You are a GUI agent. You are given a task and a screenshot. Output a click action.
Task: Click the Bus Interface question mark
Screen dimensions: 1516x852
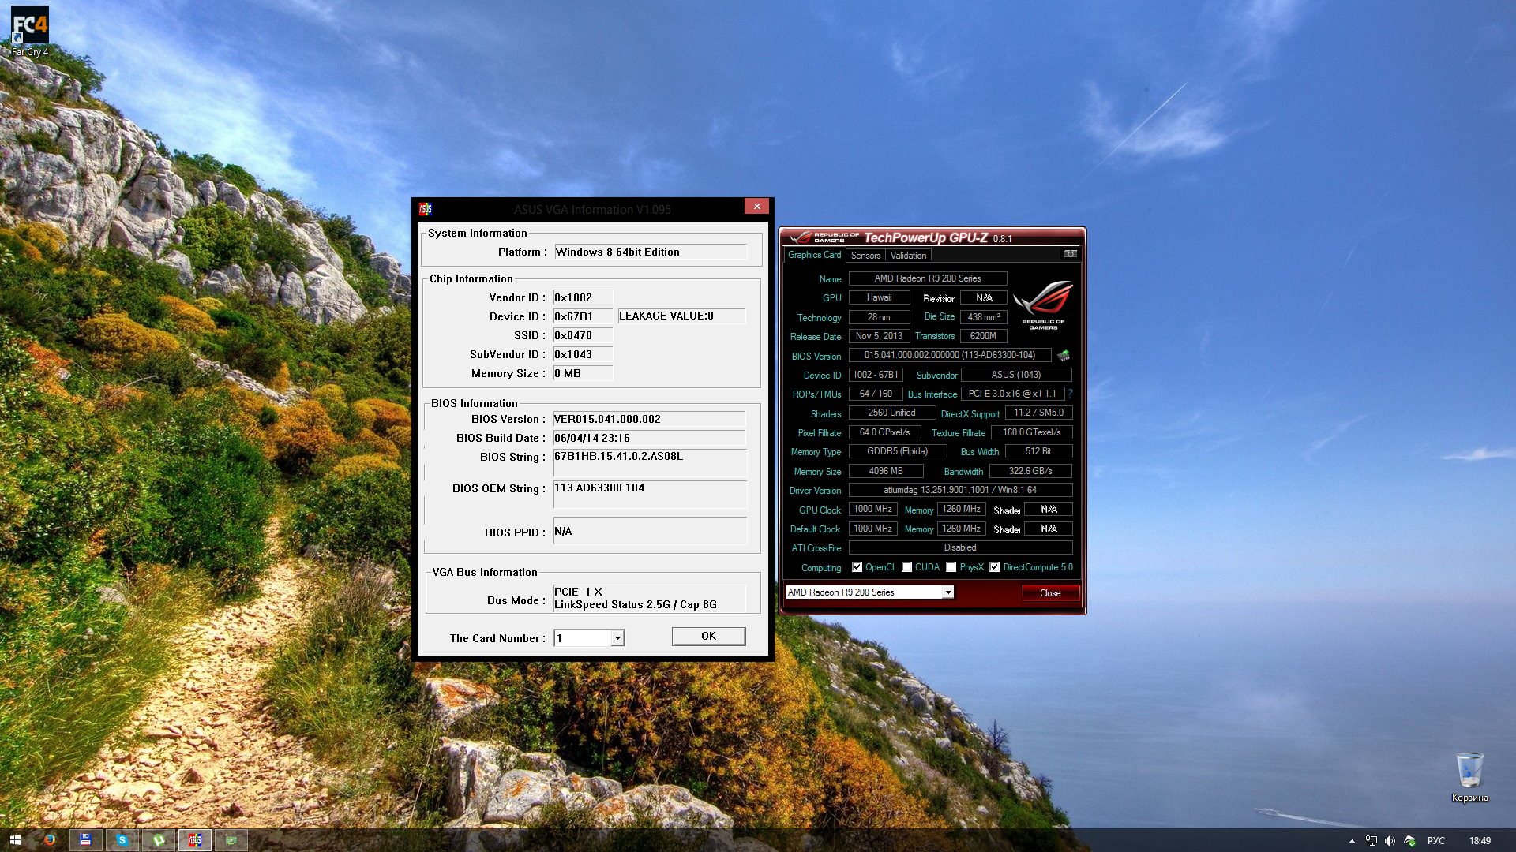1070,394
